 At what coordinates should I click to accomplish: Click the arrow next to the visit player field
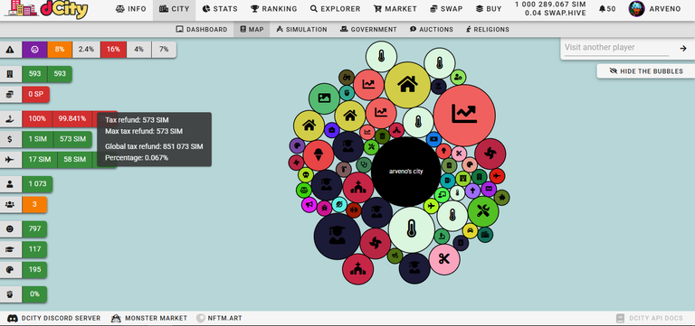click(683, 48)
